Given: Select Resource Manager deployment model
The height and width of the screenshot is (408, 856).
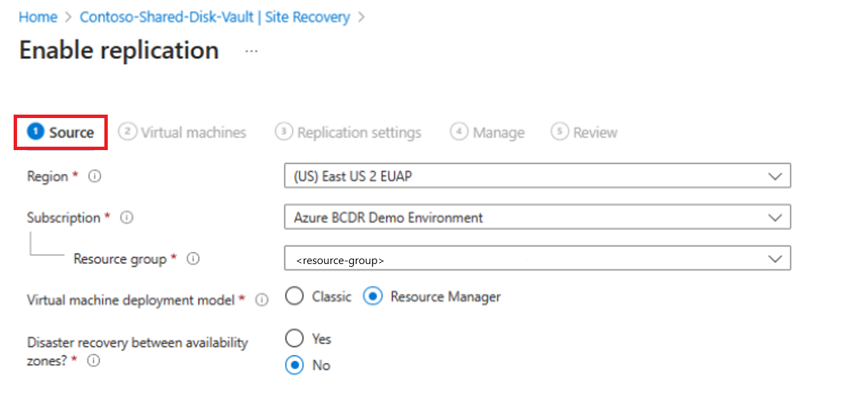Looking at the screenshot, I should (x=372, y=297).
